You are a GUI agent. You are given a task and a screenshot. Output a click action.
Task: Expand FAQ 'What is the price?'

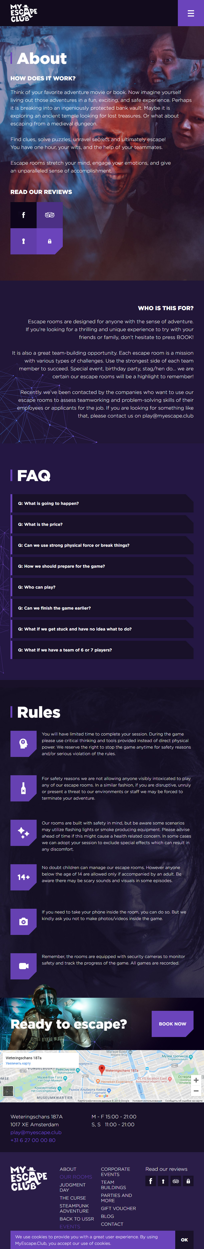coord(102,524)
